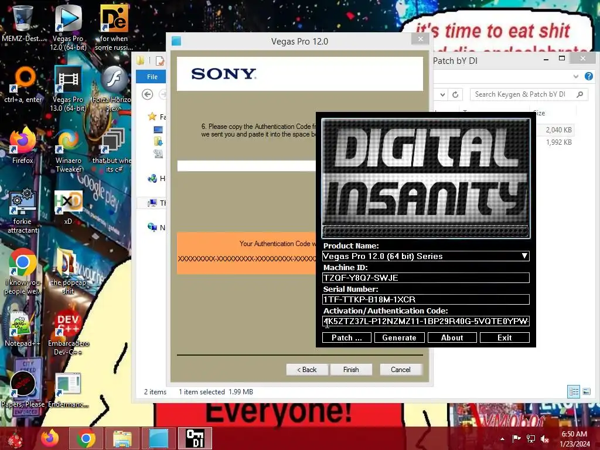Open the HxD 'xD' desktop shortcut
Image resolution: width=600 pixels, height=450 pixels.
point(68,207)
